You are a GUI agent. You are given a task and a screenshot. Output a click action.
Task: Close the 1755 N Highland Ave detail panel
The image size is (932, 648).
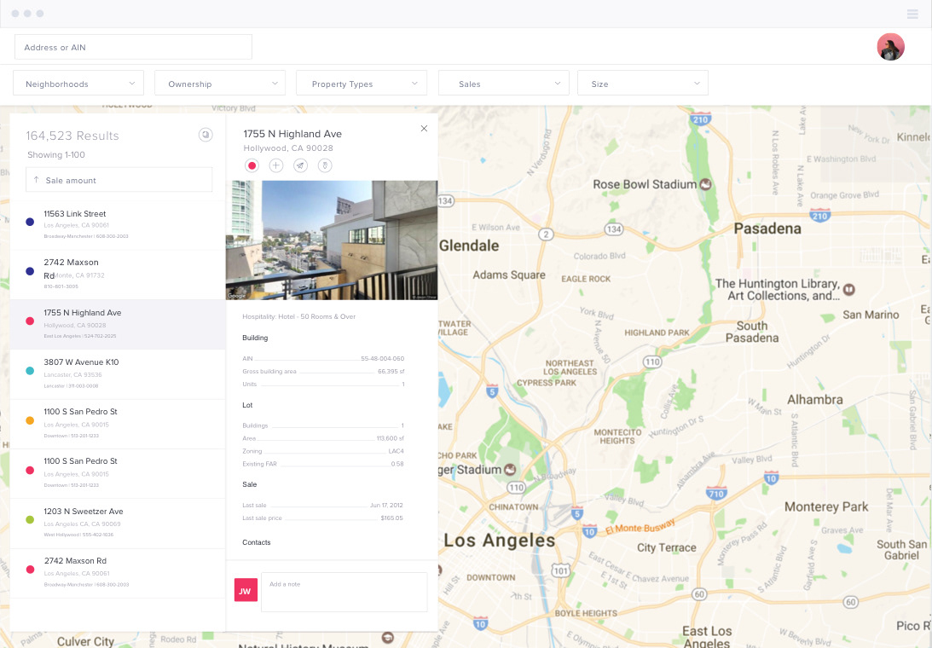tap(424, 129)
